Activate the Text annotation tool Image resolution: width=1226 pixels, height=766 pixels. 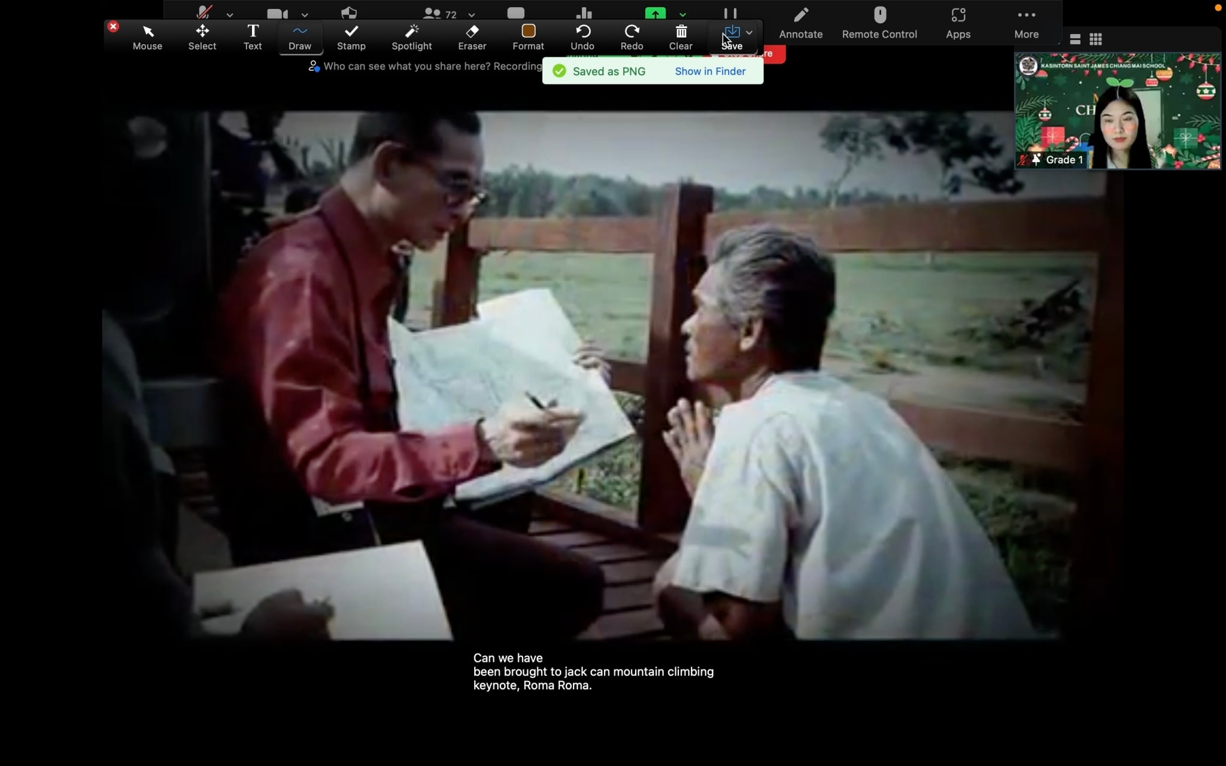point(253,37)
